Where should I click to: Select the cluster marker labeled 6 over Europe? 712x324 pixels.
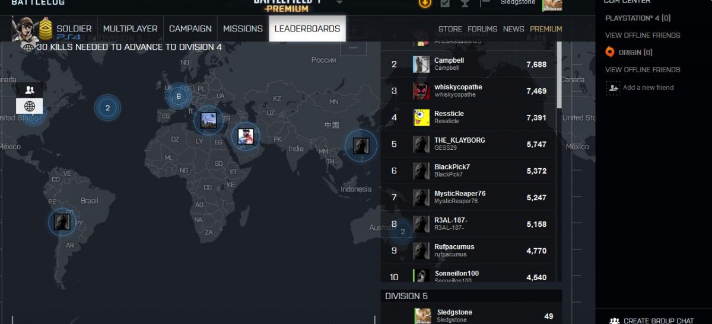click(178, 97)
